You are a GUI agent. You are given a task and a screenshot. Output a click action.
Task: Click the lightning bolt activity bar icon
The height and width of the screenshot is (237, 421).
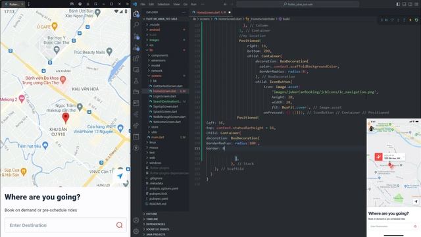(136, 147)
